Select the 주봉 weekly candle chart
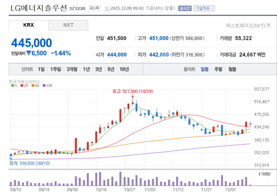 pyautogui.click(x=218, y=69)
